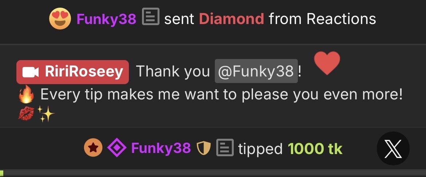This screenshot has width=426, height=177.
Task: Open the note icon in the Diamond reaction line
Action: coord(151,16)
